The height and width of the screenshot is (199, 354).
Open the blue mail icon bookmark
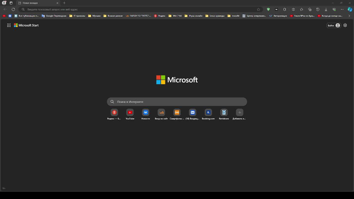click(x=10, y=16)
